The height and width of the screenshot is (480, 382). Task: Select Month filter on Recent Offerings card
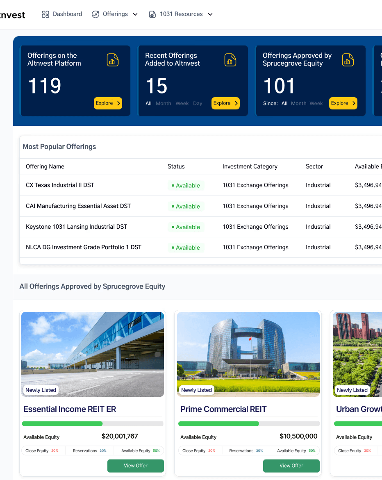coord(164,103)
